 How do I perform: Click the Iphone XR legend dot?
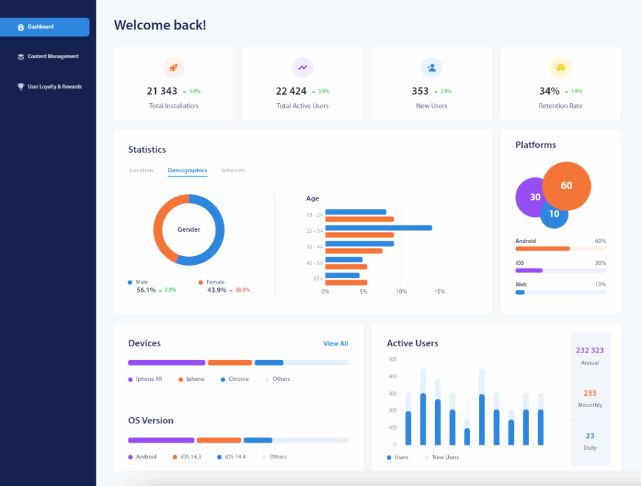click(x=130, y=380)
